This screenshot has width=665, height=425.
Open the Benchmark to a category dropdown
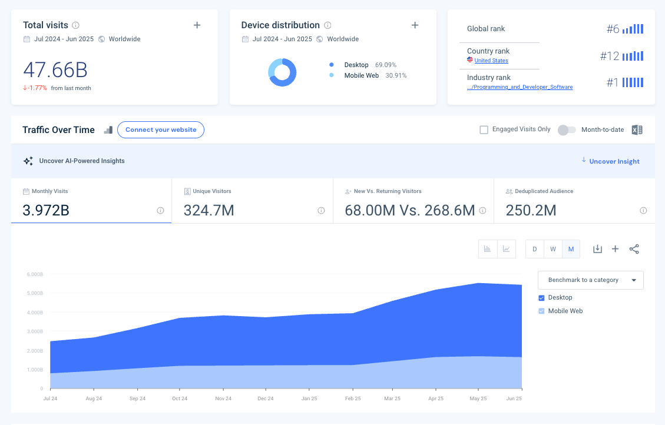(x=590, y=280)
